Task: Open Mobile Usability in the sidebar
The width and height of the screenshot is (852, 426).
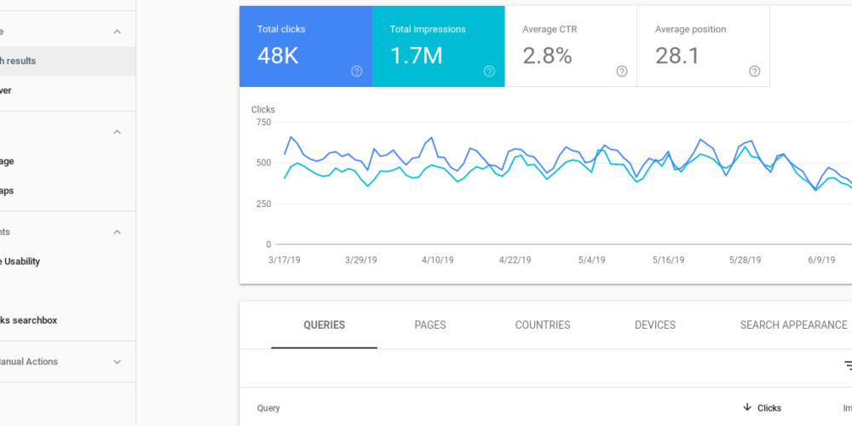Action: pyautogui.click(x=20, y=262)
